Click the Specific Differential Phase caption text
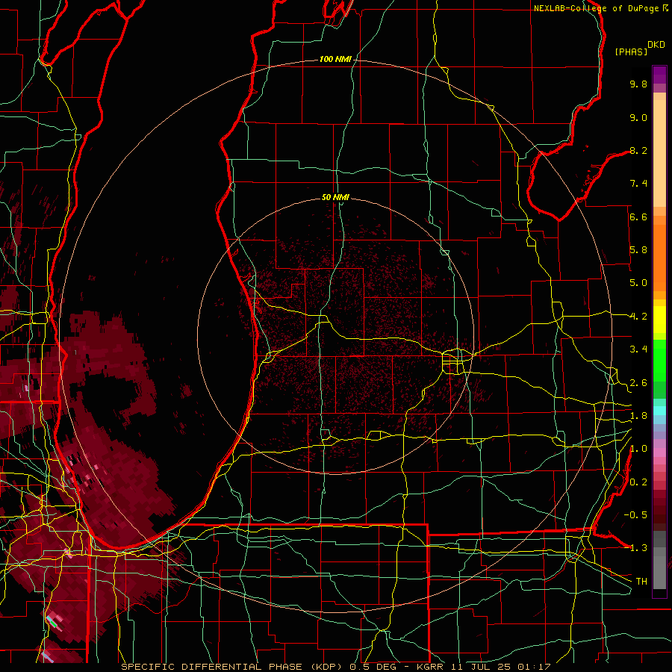The height and width of the screenshot is (672, 672). point(336,667)
